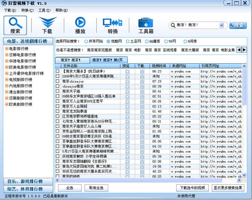Viewport: 252px width, 200px height.
Task: Preview the 南京夫子庙 video
Action: tap(127, 91)
